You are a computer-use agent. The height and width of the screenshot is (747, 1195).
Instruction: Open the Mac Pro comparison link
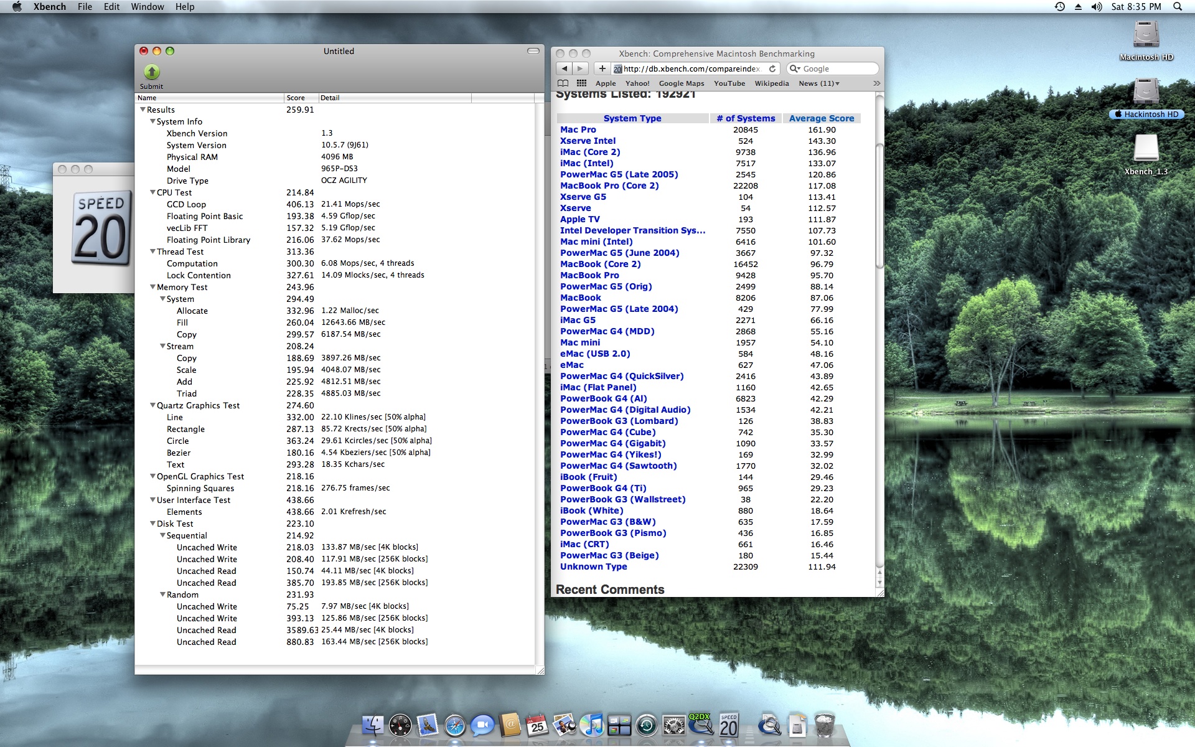578,129
